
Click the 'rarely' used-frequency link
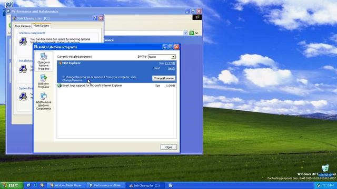click(x=171, y=68)
